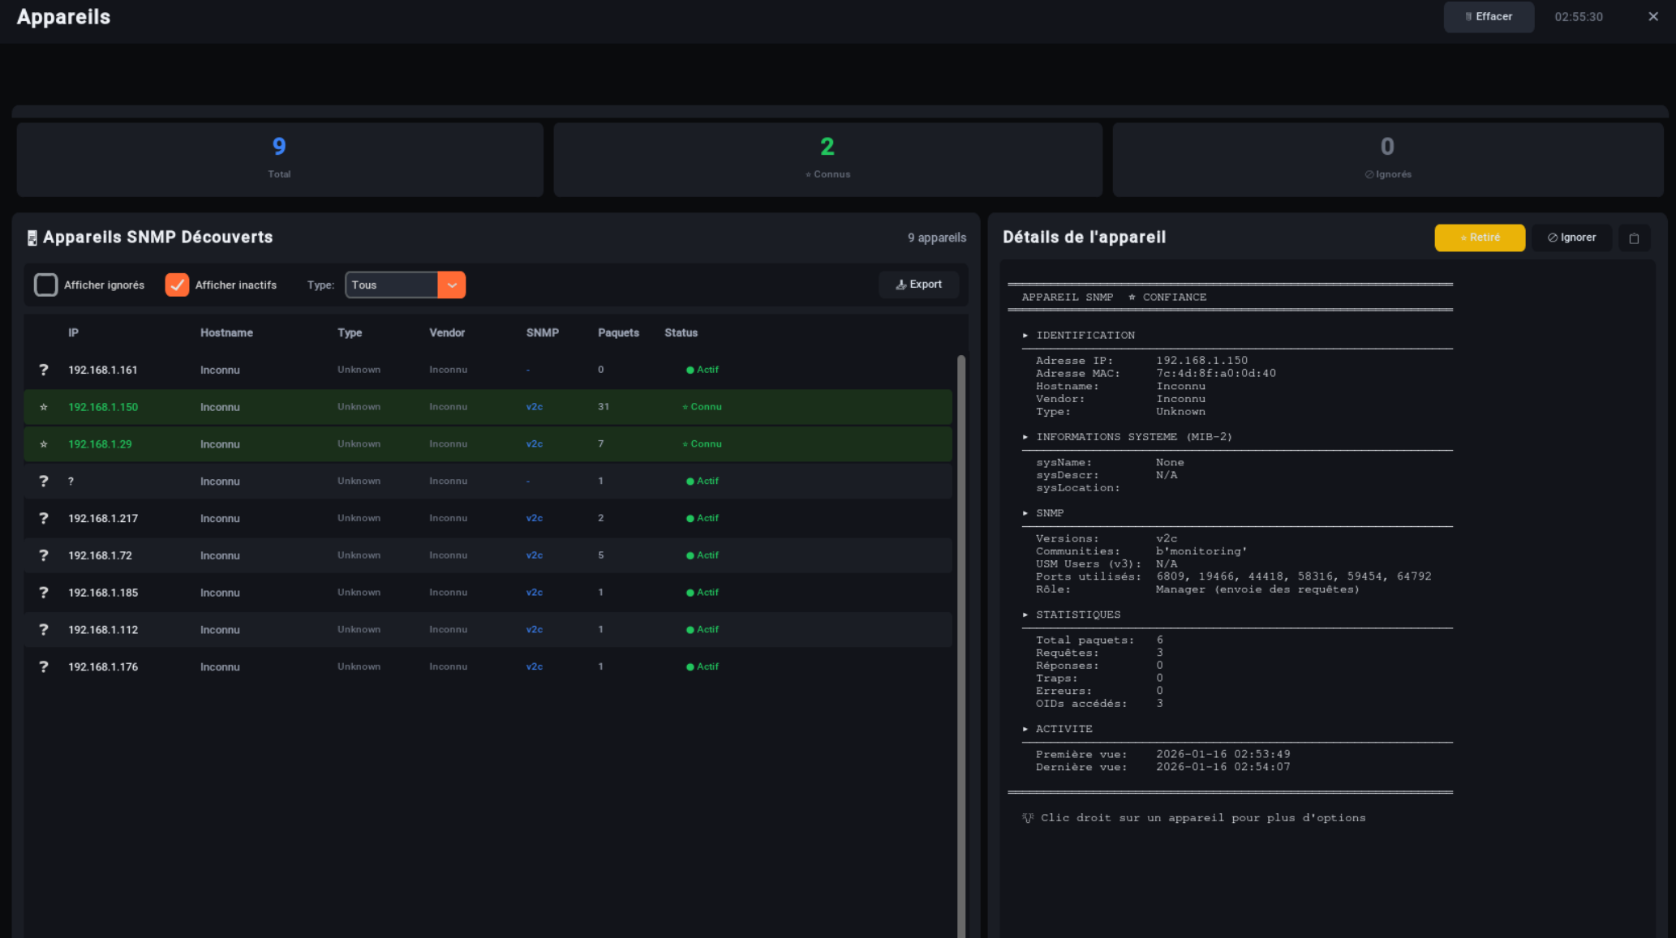Image resolution: width=1676 pixels, height=938 pixels.
Task: Click the list icon next to Appareils SNMP Découverts
Action: click(x=31, y=237)
